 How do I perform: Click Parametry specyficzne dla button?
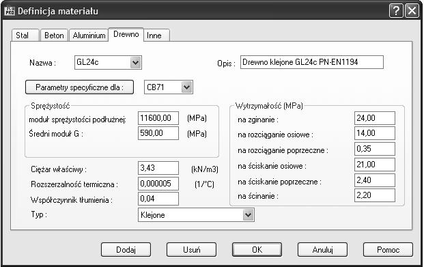79,87
